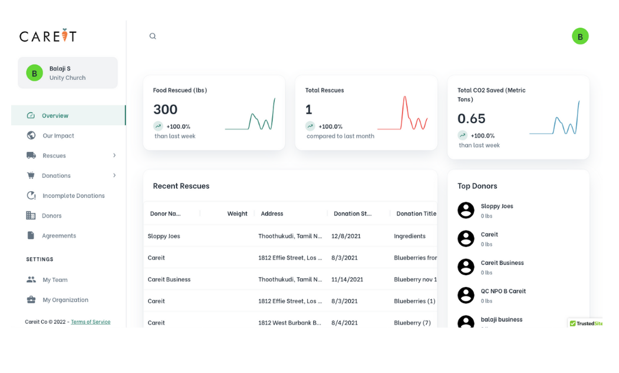Click the 300 Food Rescued value
The image size is (619, 373).
pos(165,109)
